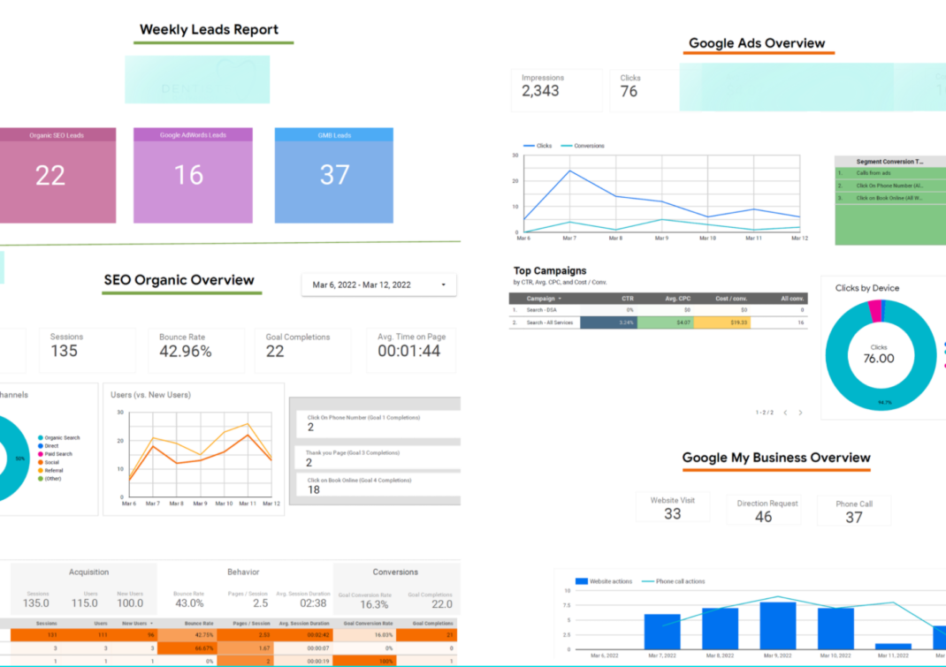Toggle the Organic Search legend item
Screen dimensions: 946x667
click(59, 438)
